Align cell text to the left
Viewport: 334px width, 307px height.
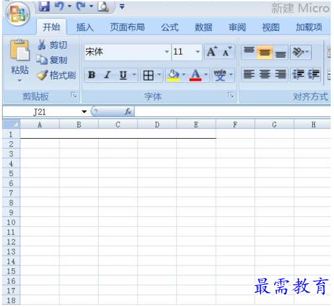point(249,74)
